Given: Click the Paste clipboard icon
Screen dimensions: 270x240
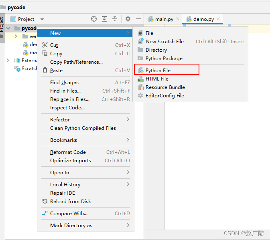Looking at the screenshot, I should point(45,70).
